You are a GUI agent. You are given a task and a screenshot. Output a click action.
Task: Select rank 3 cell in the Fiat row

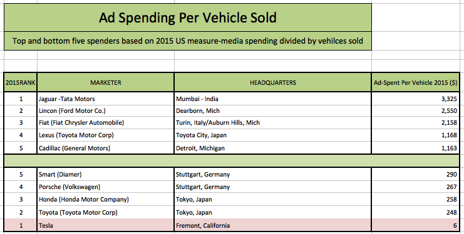(21, 122)
